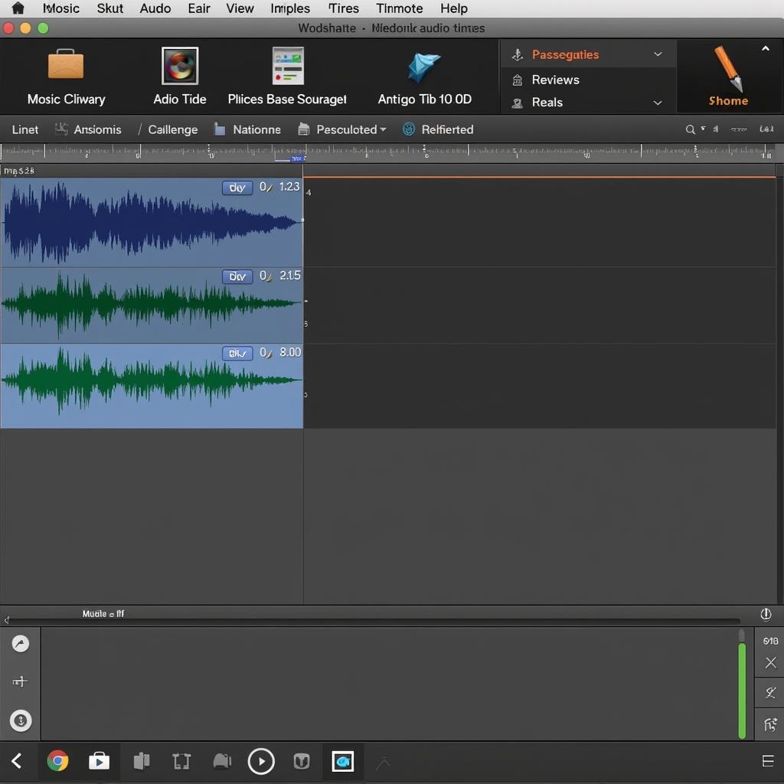Click the Ansiomis toolbar icon

click(x=61, y=129)
